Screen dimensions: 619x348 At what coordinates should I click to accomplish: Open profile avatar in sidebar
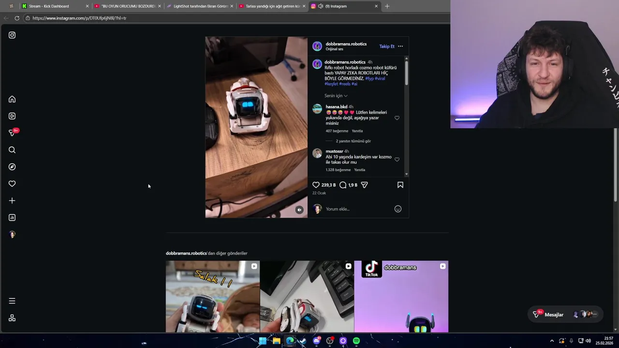click(12, 234)
